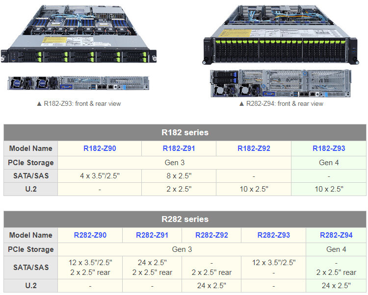Open the R282-Z90 model link

pyautogui.click(x=90, y=235)
